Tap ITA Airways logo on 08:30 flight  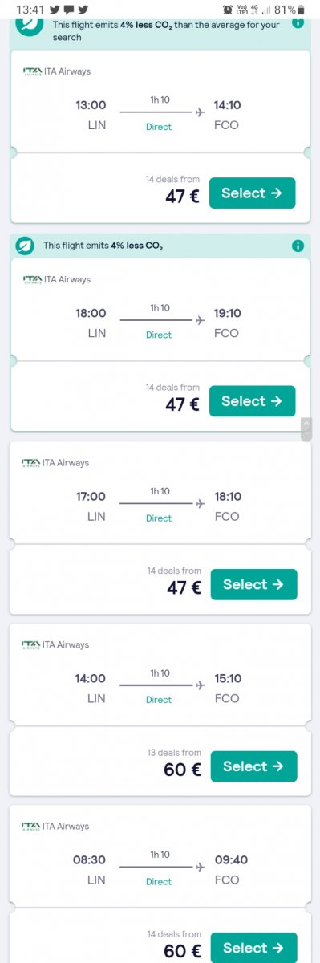[x=30, y=827]
